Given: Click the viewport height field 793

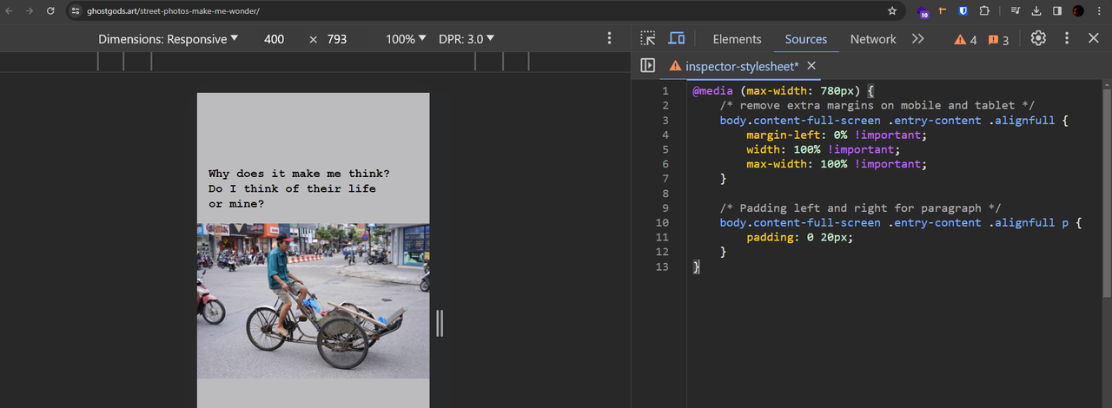Looking at the screenshot, I should [x=337, y=39].
